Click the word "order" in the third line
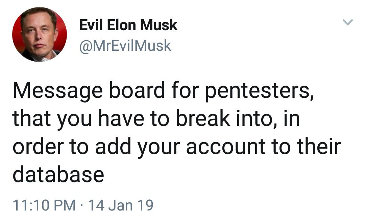365x222 pixels. click(39, 147)
